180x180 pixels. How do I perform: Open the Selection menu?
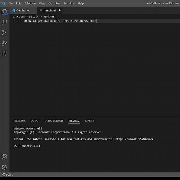30,3
